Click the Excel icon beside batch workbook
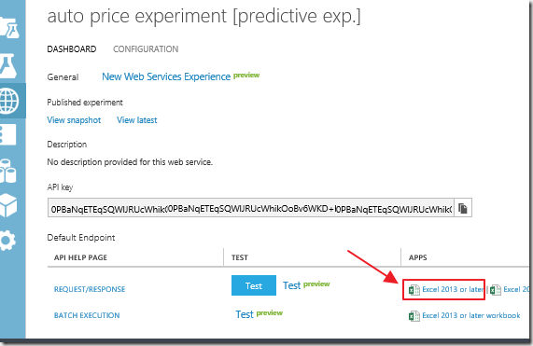This screenshot has width=533, height=346. [x=414, y=316]
